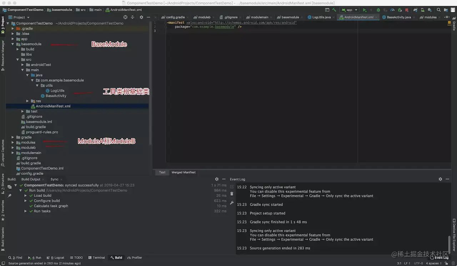The width and height of the screenshot is (457, 266).
Task: Start debugging with the green bug icon
Action: tap(378, 10)
